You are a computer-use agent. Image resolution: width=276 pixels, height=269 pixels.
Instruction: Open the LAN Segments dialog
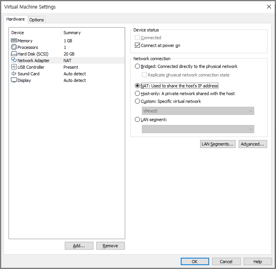click(x=218, y=144)
